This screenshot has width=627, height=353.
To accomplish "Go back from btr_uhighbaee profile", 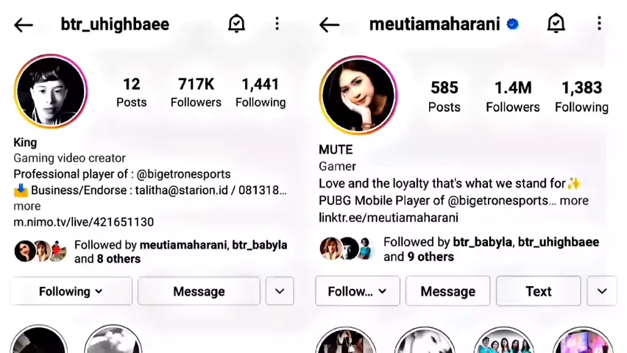I will point(24,25).
